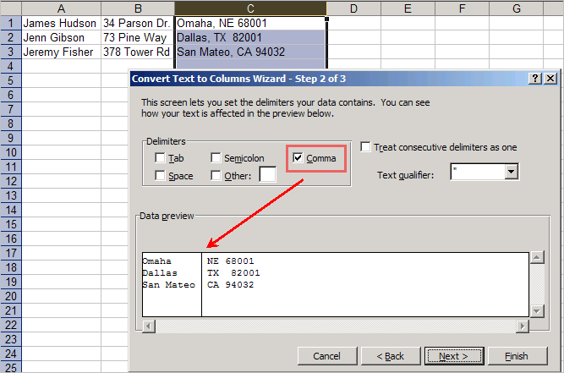Click the Other delimiter text field

pyautogui.click(x=267, y=175)
